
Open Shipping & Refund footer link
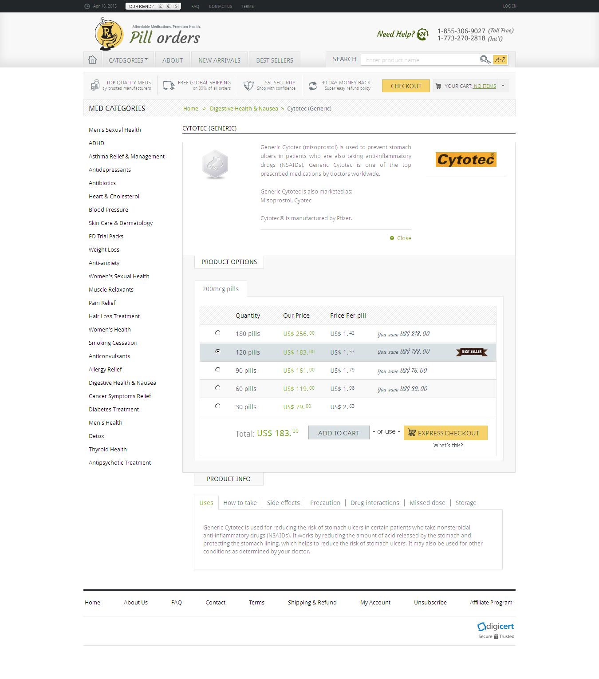pos(312,602)
